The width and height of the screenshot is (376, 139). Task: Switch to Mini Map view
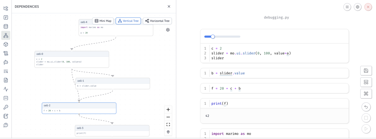point(103,21)
